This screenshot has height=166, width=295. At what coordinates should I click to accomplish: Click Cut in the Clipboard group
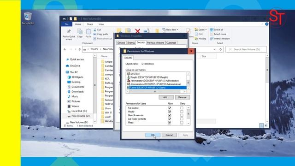[x=97, y=30]
